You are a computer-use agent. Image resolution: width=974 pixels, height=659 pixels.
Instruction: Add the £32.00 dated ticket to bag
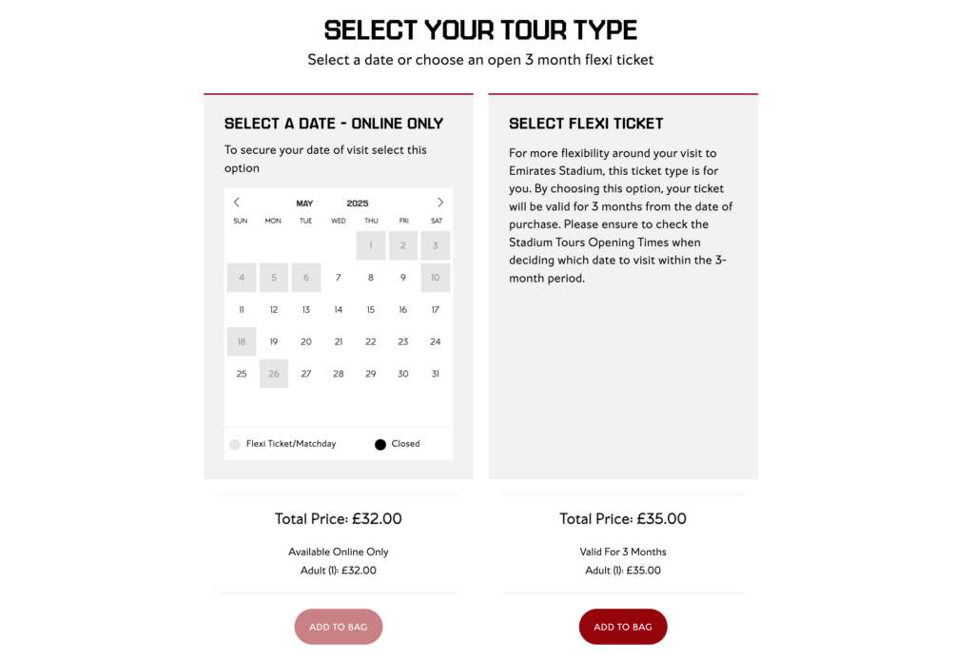pos(339,627)
